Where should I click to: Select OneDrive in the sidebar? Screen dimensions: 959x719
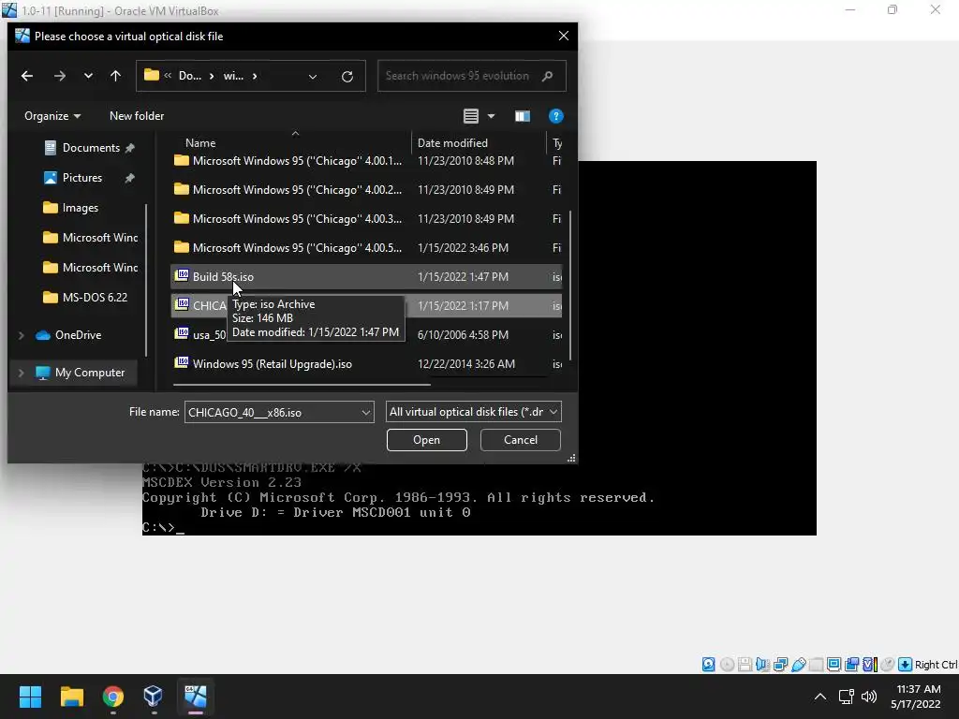[78, 334]
